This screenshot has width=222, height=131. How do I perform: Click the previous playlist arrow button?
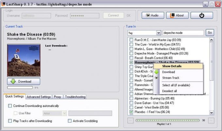coord(130,121)
